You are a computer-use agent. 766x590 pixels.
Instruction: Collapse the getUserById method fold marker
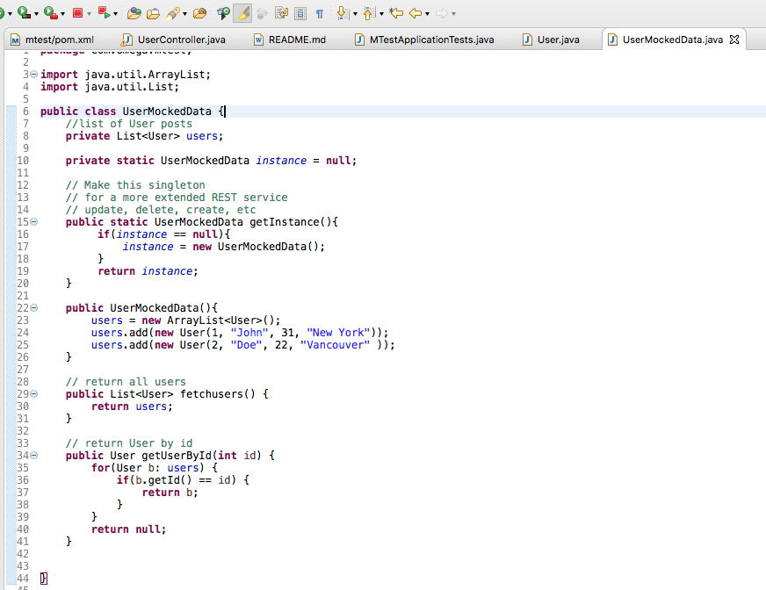(x=32, y=455)
